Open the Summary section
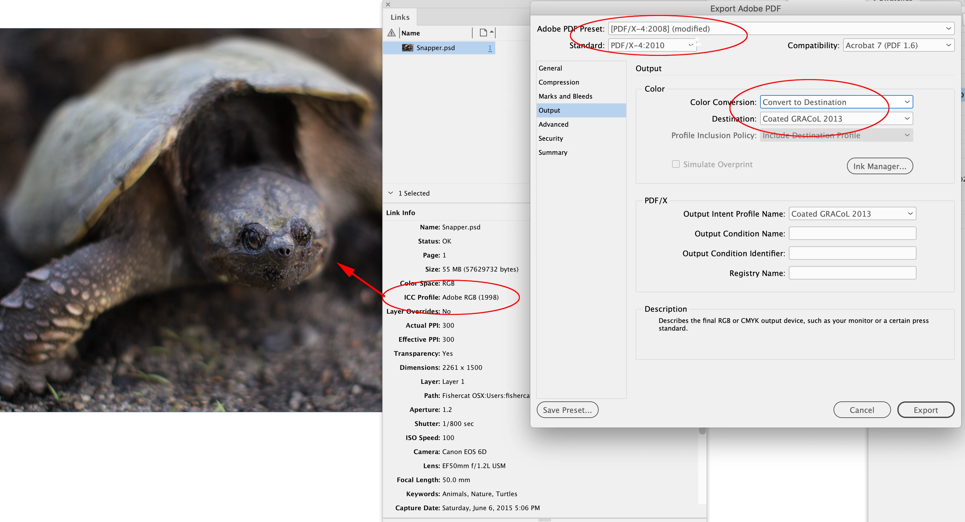The image size is (965, 522). tap(553, 153)
